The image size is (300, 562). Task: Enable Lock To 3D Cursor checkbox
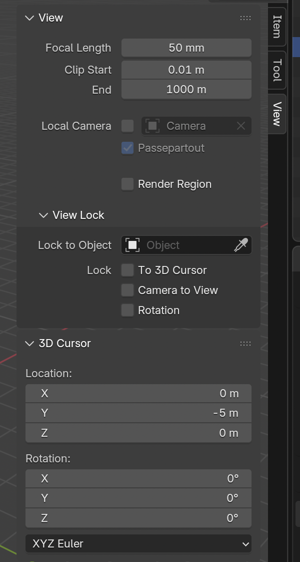click(128, 270)
